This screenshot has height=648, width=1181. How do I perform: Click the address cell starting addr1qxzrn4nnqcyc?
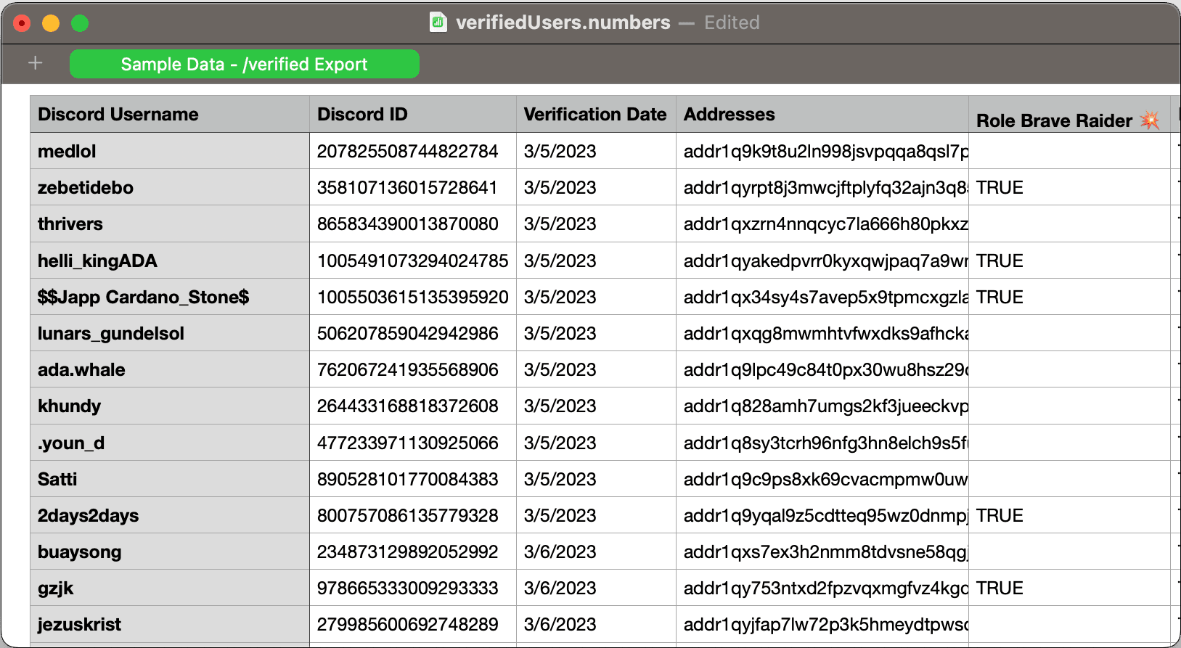point(822,223)
